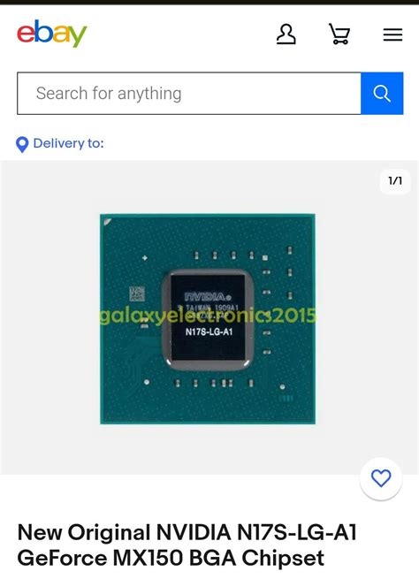Open the account profile icon
419x579 pixels.
click(286, 34)
